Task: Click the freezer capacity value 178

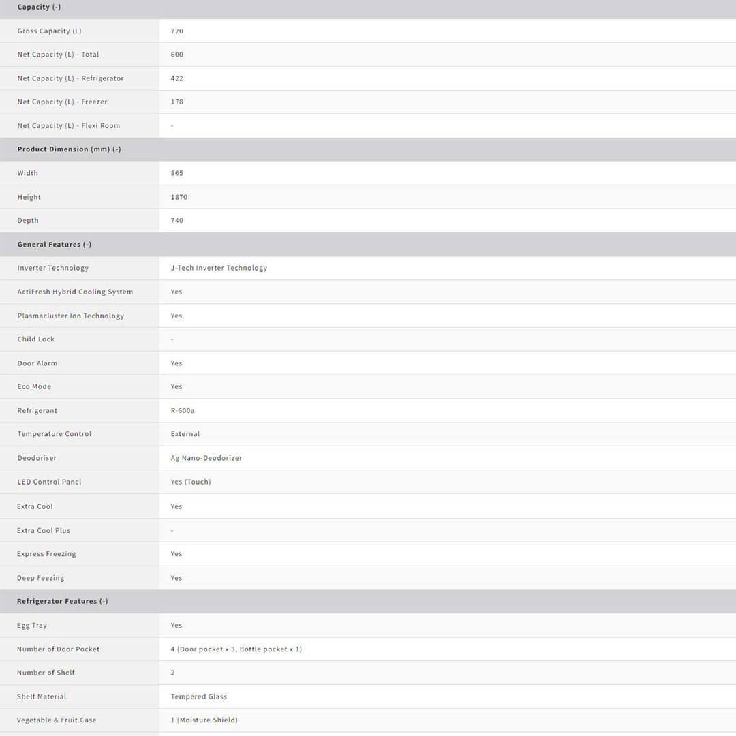Action: (x=177, y=102)
